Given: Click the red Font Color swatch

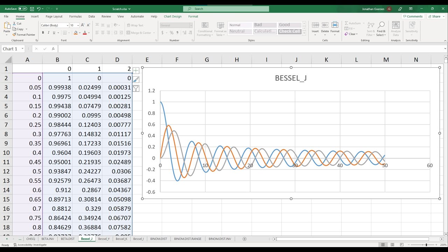Looking at the screenshot, I should [x=85, y=33].
